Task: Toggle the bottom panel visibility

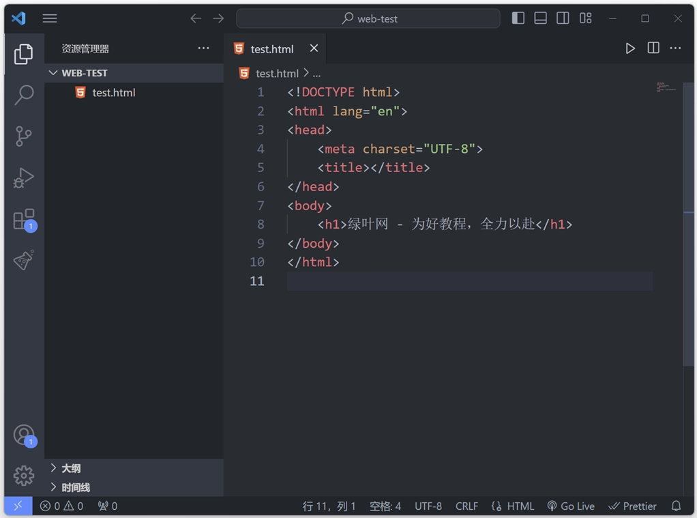Action: click(540, 18)
